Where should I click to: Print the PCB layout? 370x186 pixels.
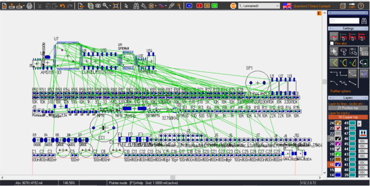pyautogui.click(x=29, y=6)
